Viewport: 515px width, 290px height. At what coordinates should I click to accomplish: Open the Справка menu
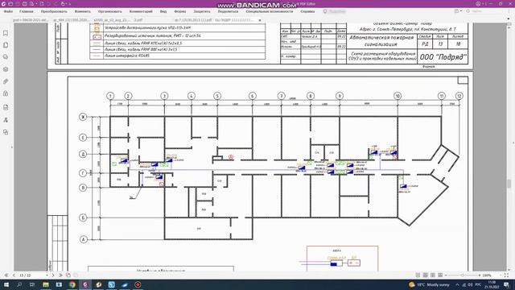pos(307,11)
